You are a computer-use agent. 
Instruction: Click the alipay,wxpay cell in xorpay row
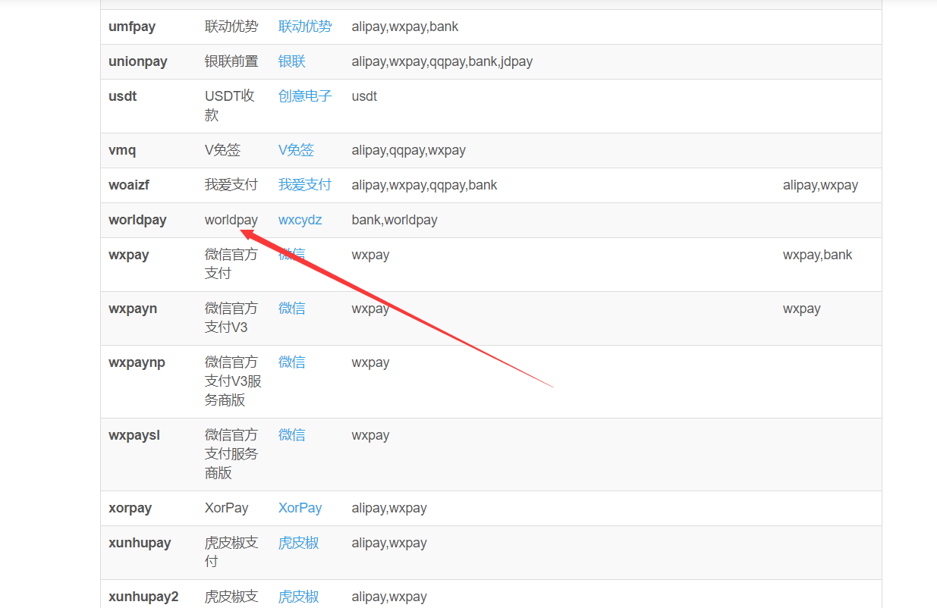click(x=389, y=508)
